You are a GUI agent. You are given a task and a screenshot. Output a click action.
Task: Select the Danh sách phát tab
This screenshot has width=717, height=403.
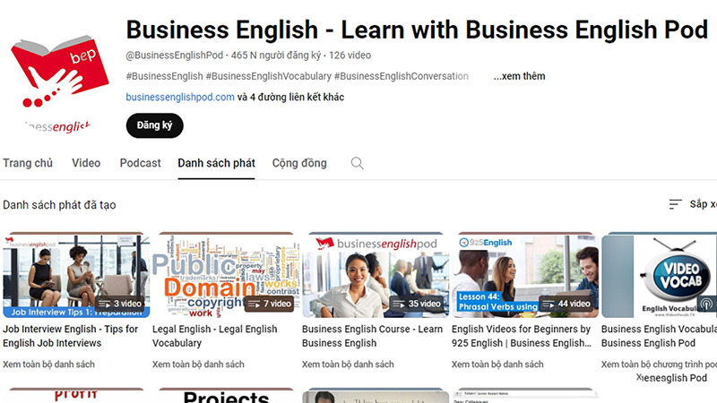(216, 163)
